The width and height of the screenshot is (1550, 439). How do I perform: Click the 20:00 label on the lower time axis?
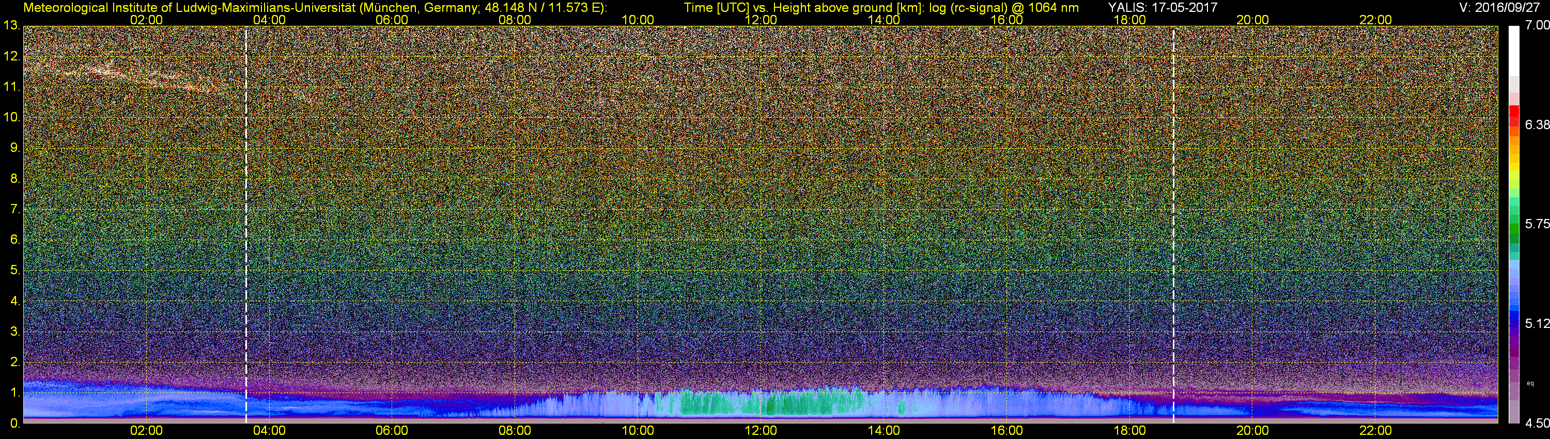[1253, 431]
